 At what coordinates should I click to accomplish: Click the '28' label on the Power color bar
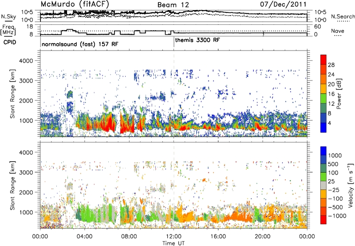pyautogui.click(x=331, y=65)
